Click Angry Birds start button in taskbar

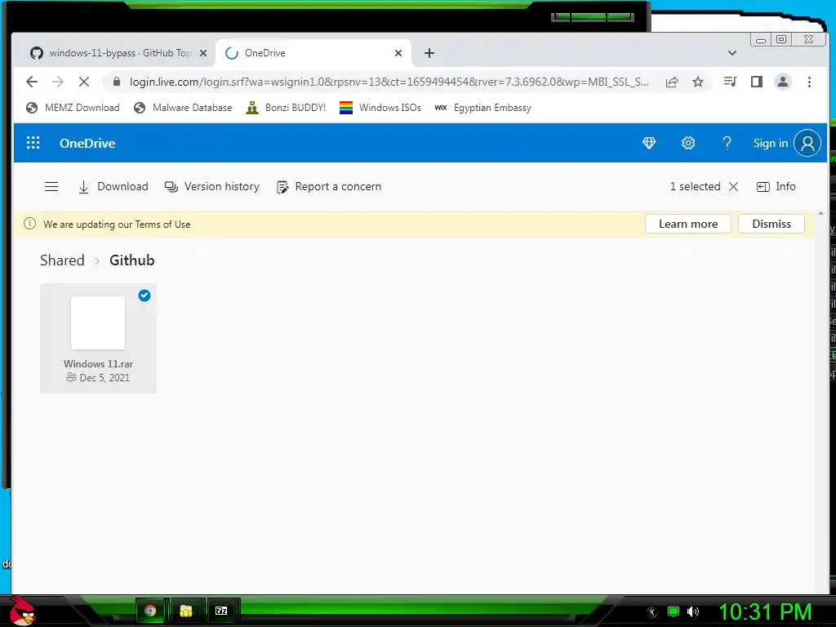tap(22, 611)
